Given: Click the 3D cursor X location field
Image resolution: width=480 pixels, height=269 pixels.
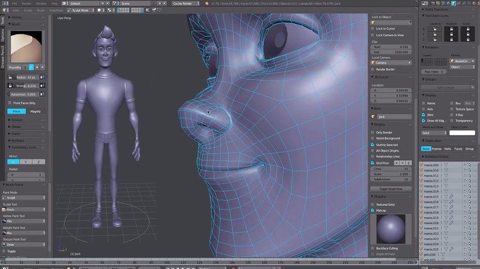Looking at the screenshot, I should click(x=391, y=91).
